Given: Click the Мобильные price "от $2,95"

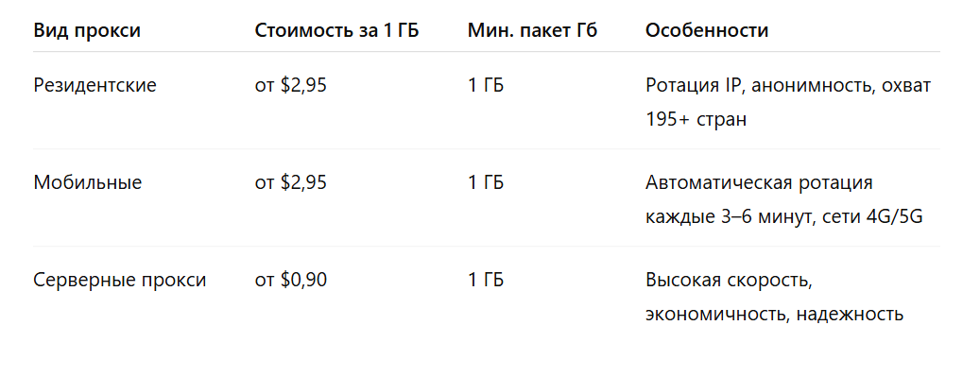Looking at the screenshot, I should (x=291, y=182).
